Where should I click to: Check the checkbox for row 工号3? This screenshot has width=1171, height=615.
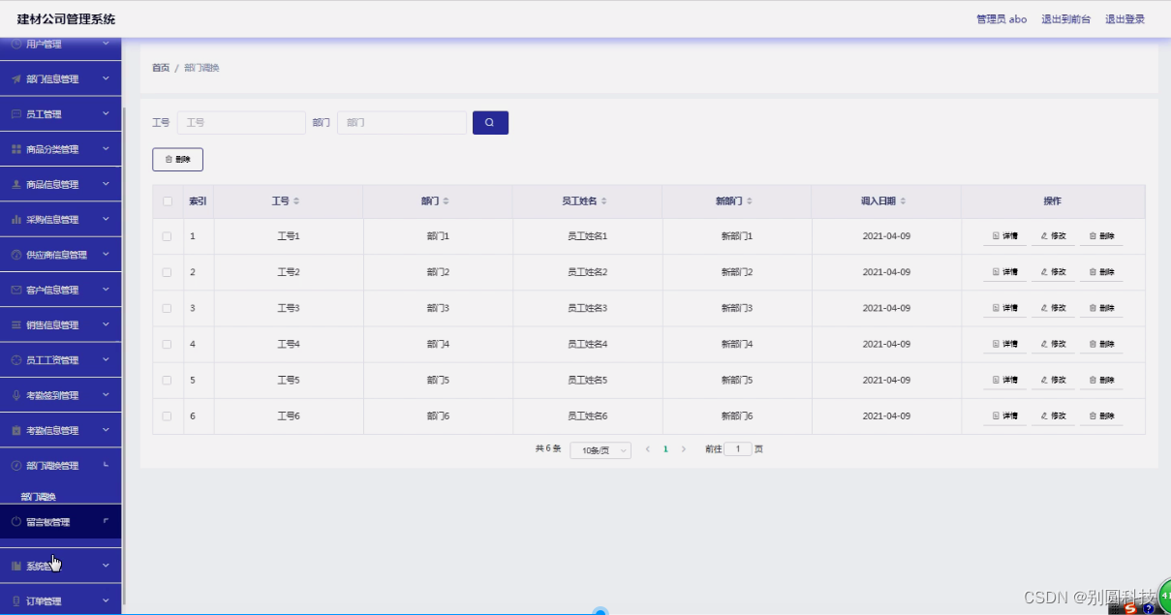point(165,307)
